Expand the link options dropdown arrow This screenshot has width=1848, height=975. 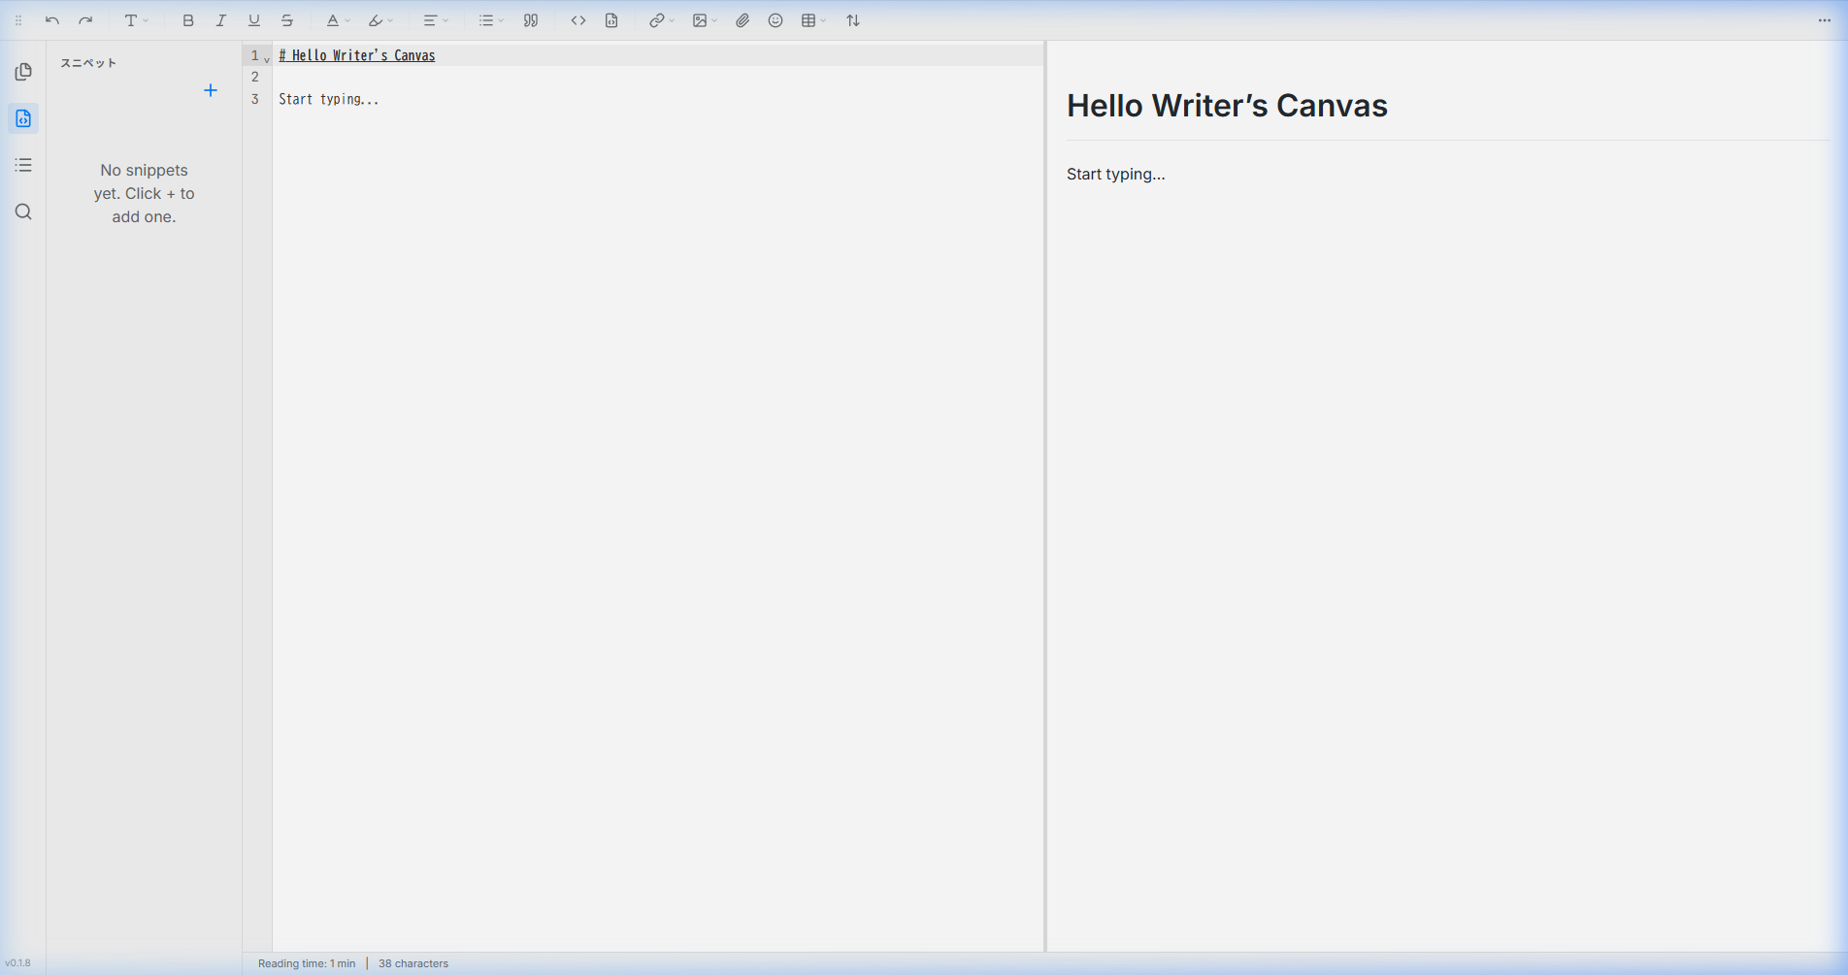[x=672, y=20]
